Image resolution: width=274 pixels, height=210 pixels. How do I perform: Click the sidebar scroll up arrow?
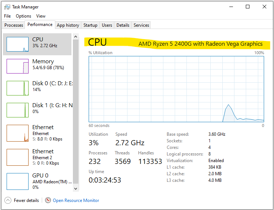click(75, 37)
